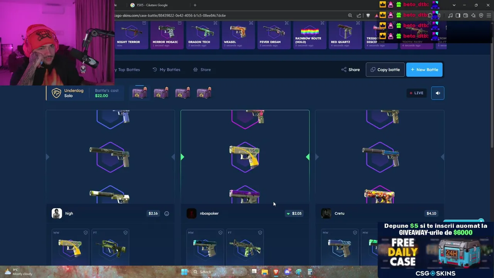
Task: Open Calculator from the taskbar
Action: [x=310, y=272]
